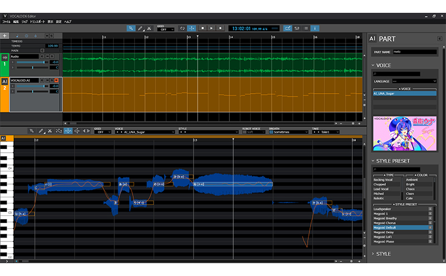The width and height of the screenshot is (446, 276).
Task: Enable the Robot Voice checkbox
Action: (x=243, y=132)
